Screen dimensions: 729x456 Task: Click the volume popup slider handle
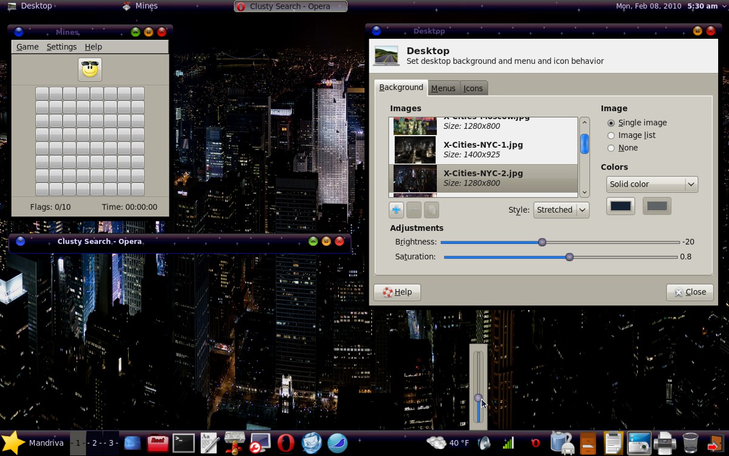[479, 398]
